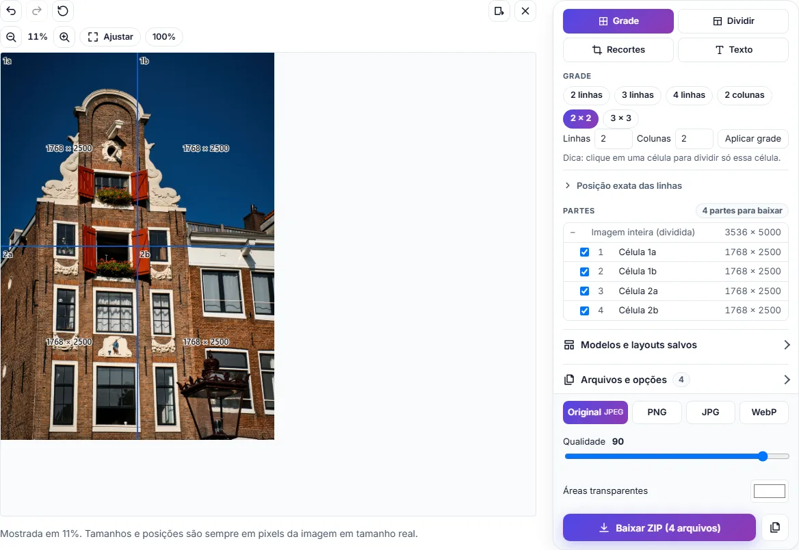
Task: Choose the 3 linhas grid preset
Action: click(x=638, y=95)
